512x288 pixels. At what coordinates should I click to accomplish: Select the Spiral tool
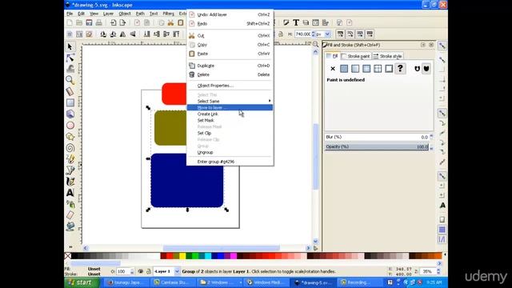[x=70, y=147]
